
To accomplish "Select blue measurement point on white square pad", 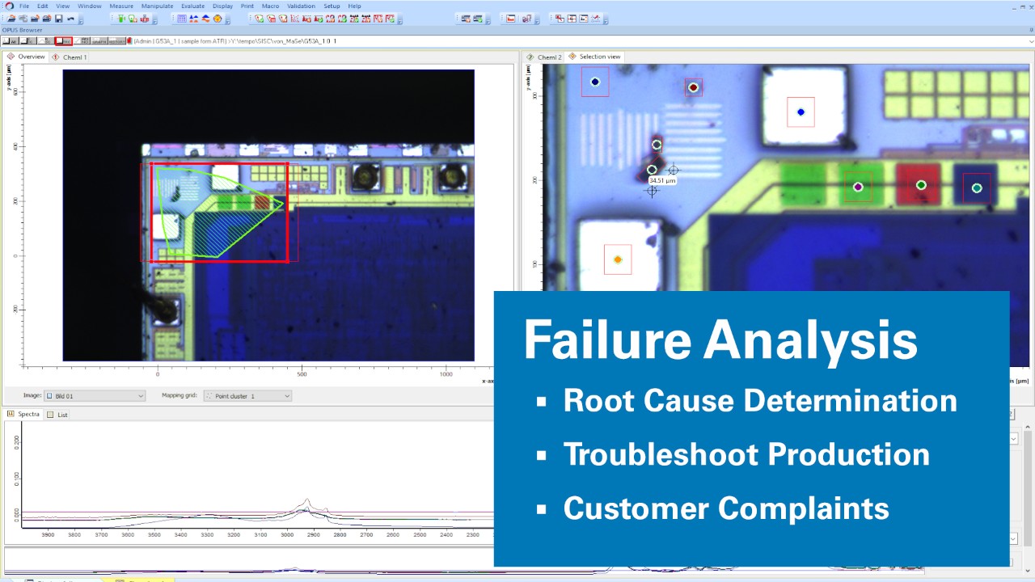I will coord(801,112).
